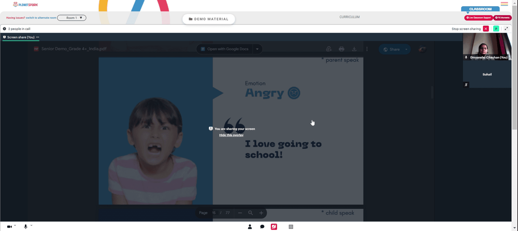This screenshot has width=518, height=231.
Task: Click the zoom in plus icon
Action: tap(261, 213)
